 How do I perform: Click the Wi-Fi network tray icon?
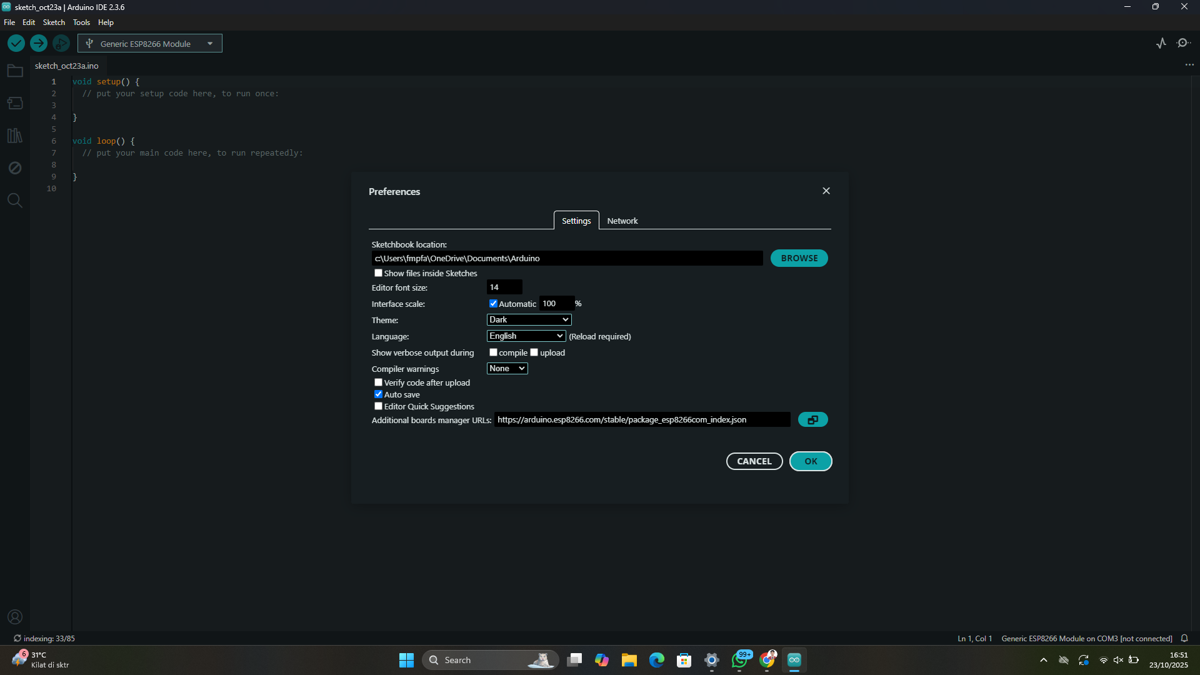coord(1103,660)
